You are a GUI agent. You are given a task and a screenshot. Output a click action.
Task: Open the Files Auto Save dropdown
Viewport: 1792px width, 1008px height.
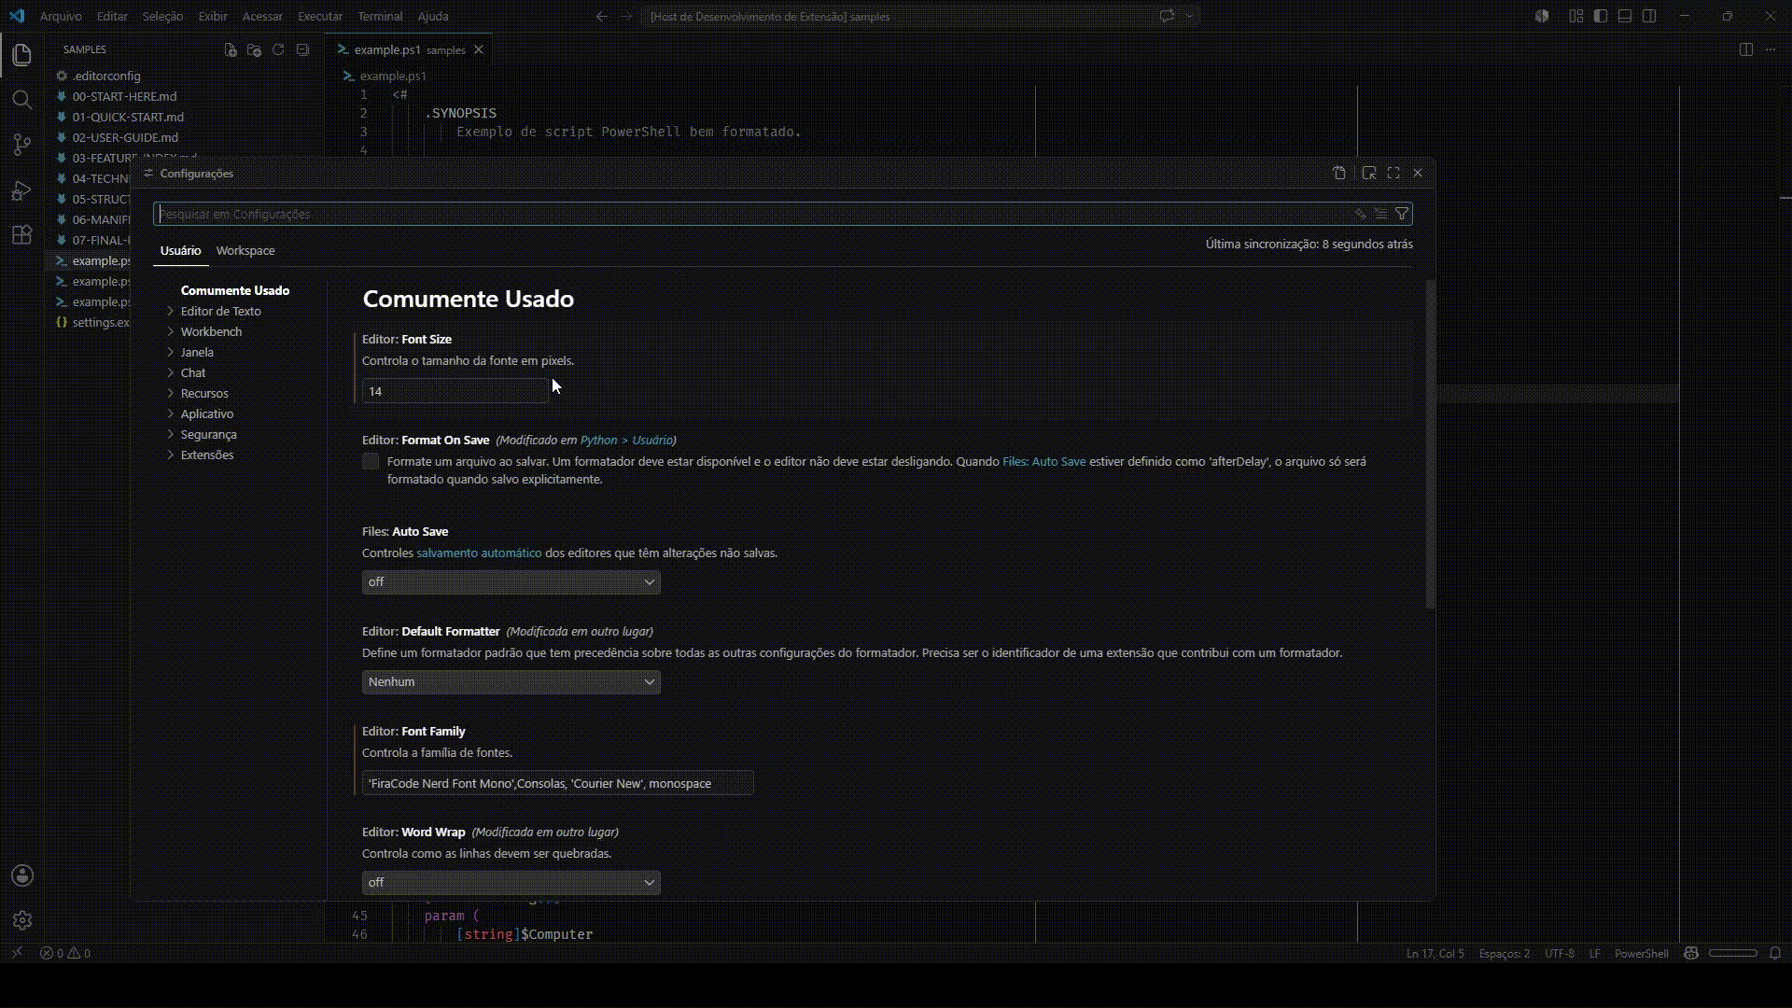click(x=511, y=582)
